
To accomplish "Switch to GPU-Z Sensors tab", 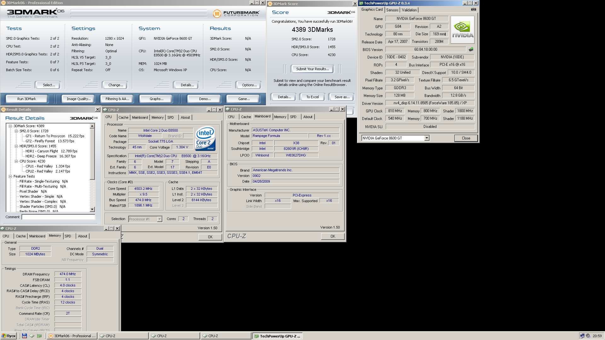I will [x=392, y=10].
